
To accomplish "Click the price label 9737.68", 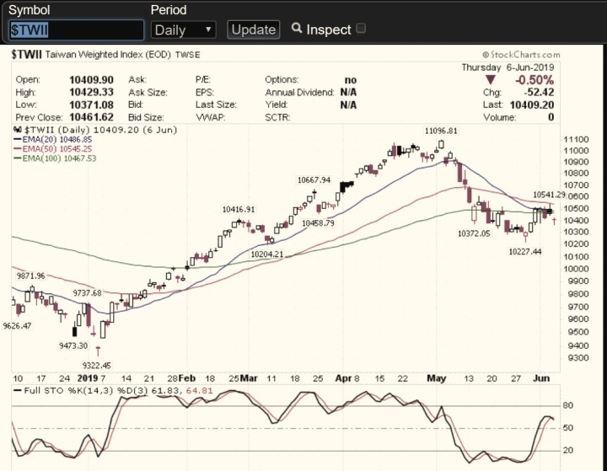I will coord(87,293).
